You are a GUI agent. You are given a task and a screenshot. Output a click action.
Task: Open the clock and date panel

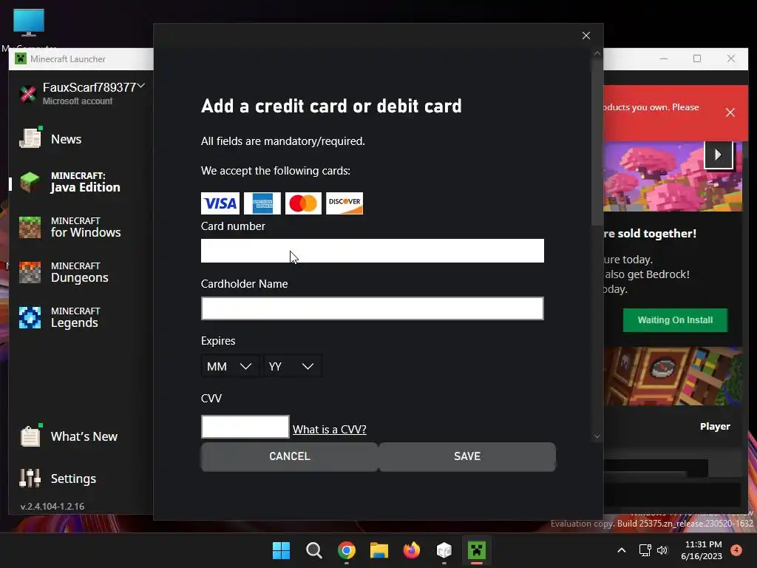tap(702, 550)
